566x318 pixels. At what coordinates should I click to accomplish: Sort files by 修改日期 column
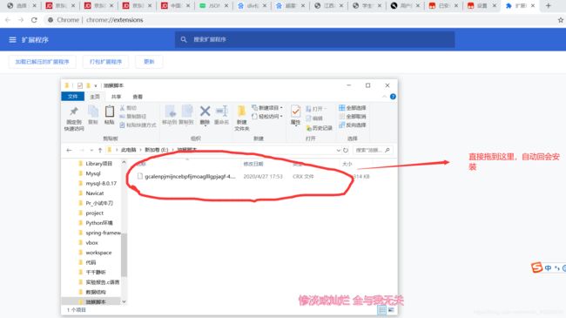click(253, 164)
